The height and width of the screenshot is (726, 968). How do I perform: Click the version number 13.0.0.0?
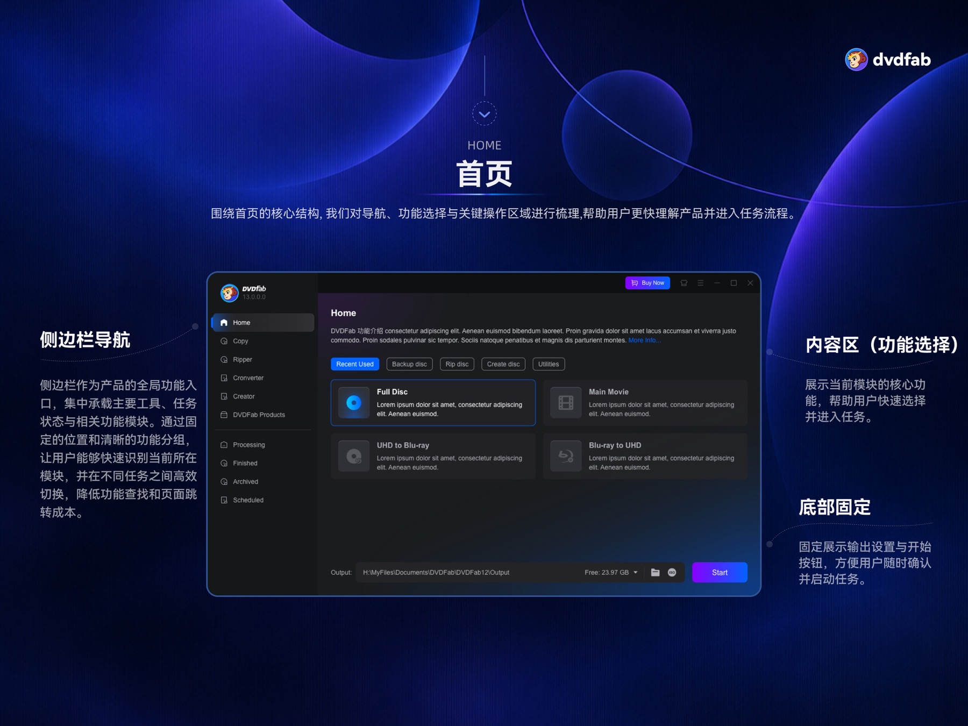coord(254,297)
